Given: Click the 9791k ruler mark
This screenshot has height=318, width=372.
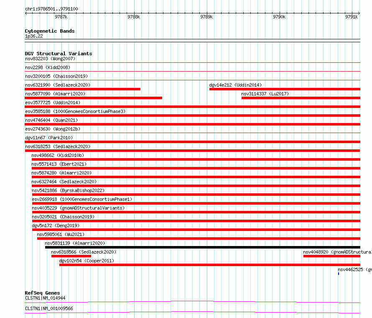Looking at the screenshot, I should (x=352, y=17).
